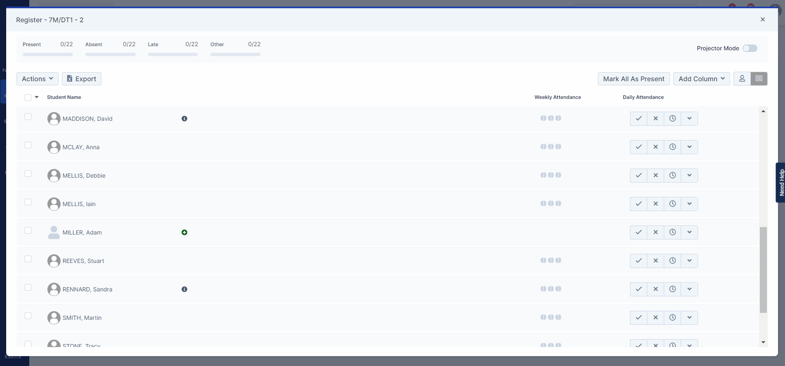Check the select-all students checkbox
Screen dimensions: 785x366
28,98
